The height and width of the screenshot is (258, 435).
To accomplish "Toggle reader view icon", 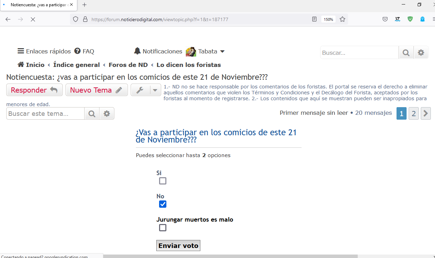I will pos(314,19).
